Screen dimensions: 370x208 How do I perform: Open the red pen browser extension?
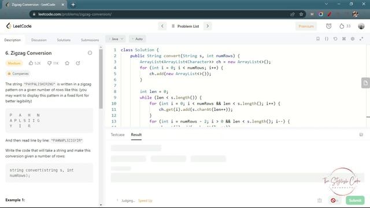click(330, 14)
